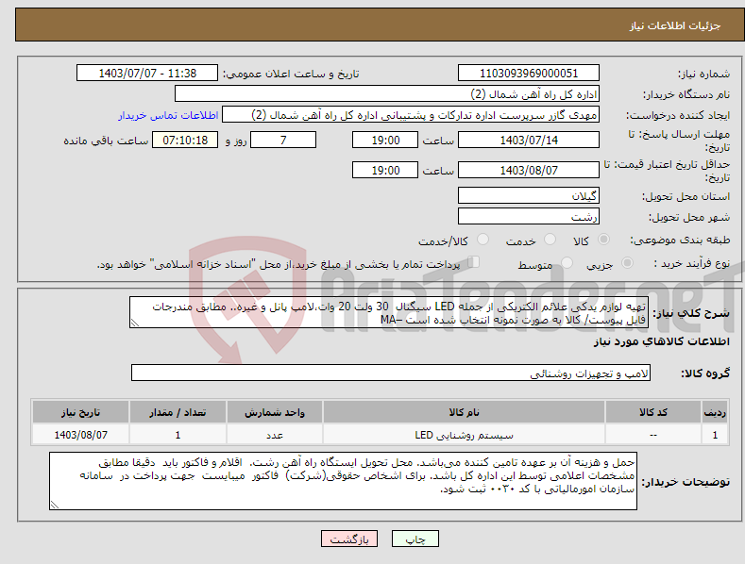Click the واحد شمارش column header
Screen dimensions: 745x564
(275, 412)
